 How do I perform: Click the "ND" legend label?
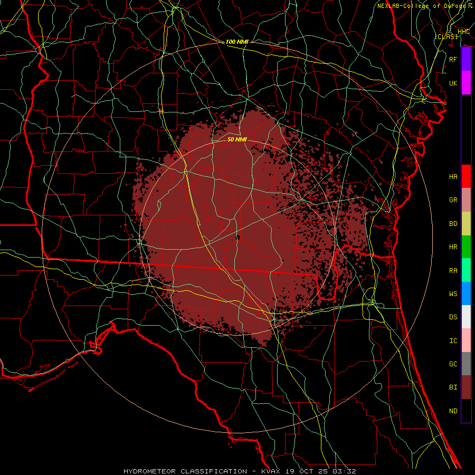click(x=453, y=411)
